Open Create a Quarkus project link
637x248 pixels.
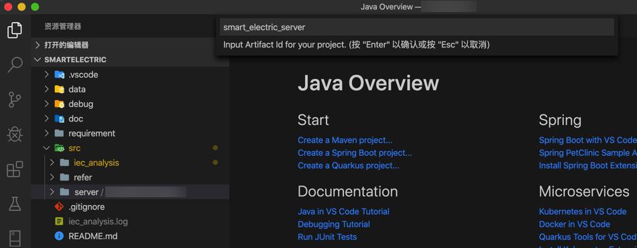[x=348, y=165]
